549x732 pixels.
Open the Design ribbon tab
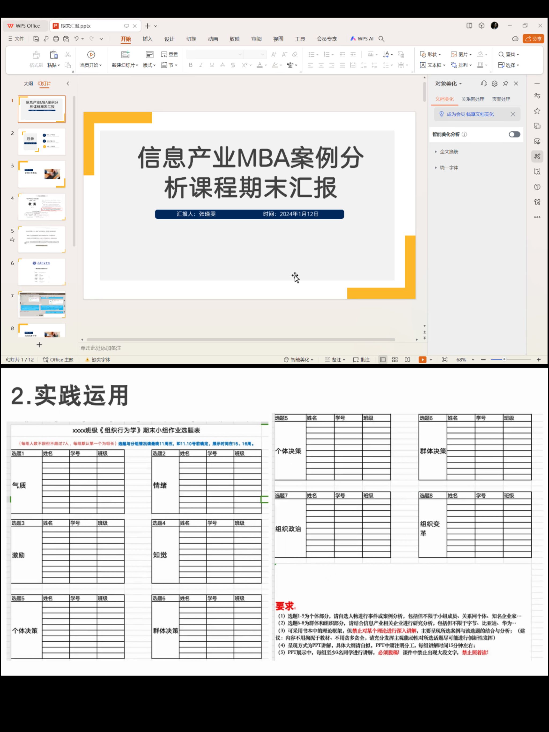pyautogui.click(x=169, y=39)
